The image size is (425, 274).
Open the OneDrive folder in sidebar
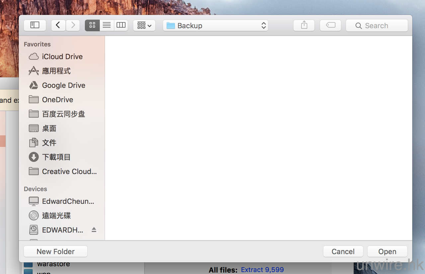[x=57, y=100]
